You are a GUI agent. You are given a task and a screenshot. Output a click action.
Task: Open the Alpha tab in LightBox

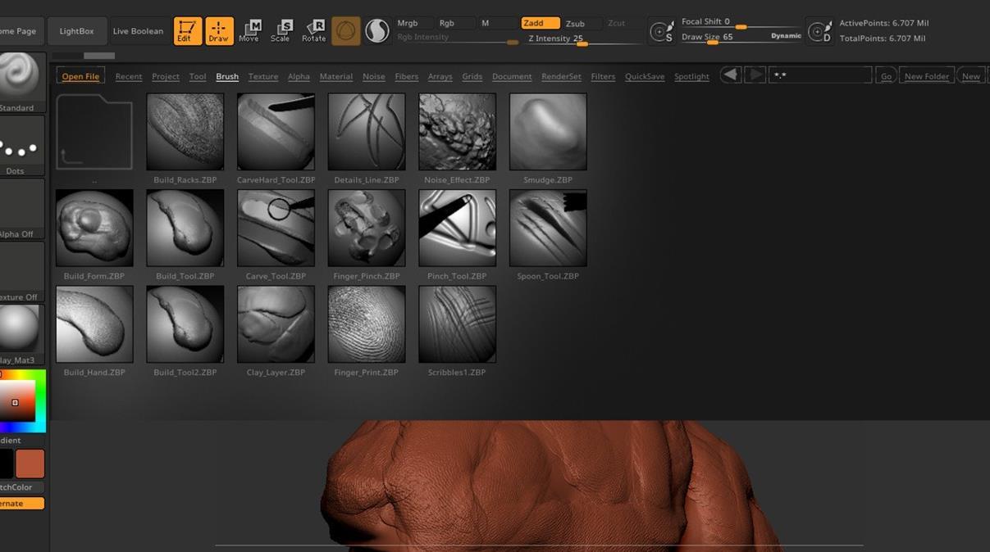tap(299, 76)
